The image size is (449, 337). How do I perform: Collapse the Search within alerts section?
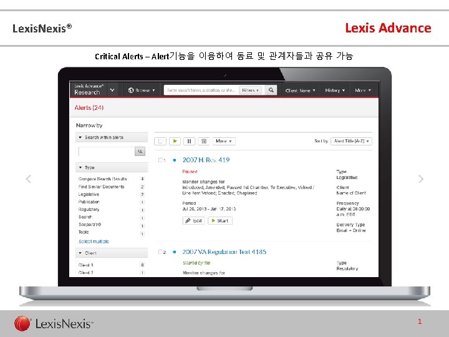tap(112, 137)
